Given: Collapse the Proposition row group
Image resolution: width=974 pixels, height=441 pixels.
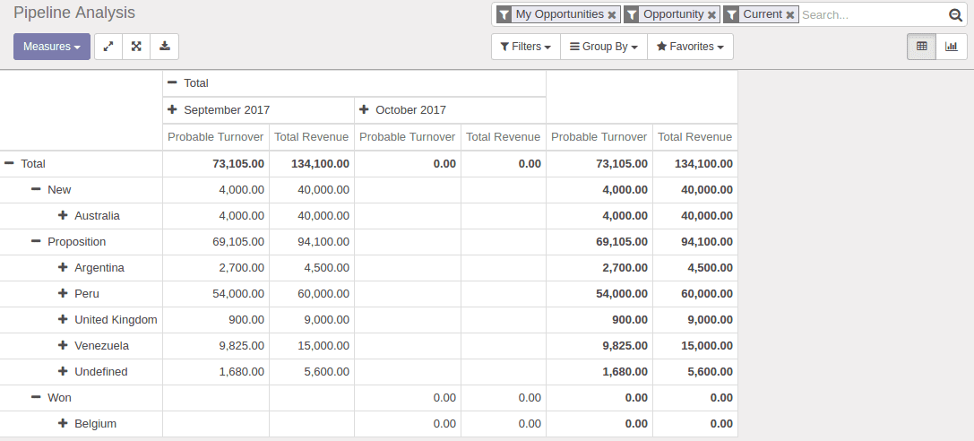Looking at the screenshot, I should 68,242.
